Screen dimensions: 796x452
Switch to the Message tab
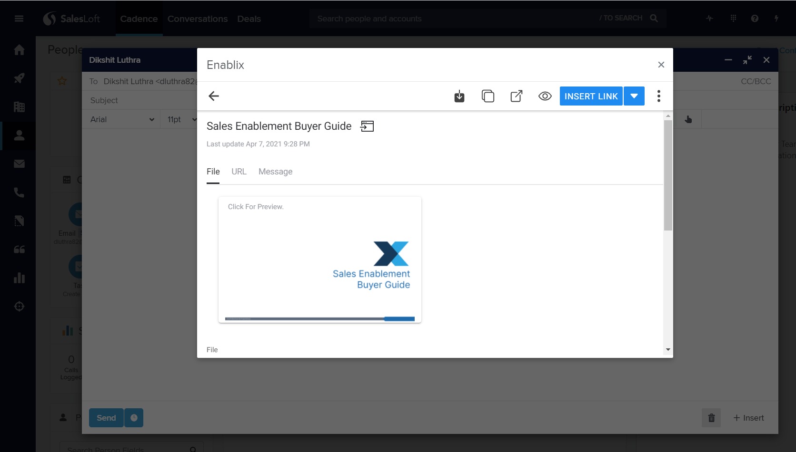275,172
